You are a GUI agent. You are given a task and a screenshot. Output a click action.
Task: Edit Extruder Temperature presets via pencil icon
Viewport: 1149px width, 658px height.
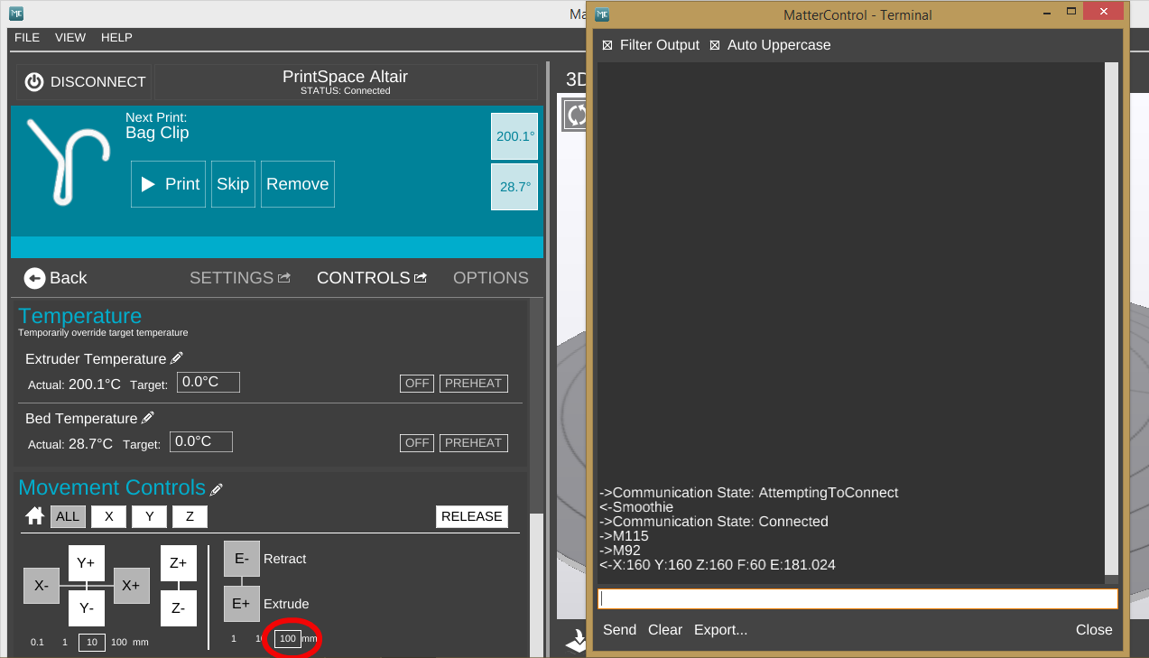point(177,358)
